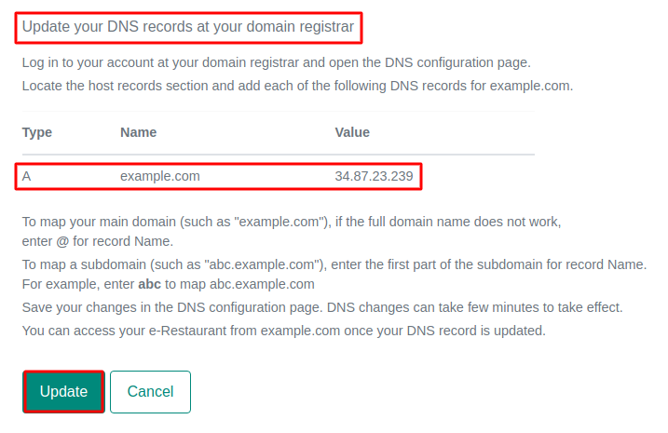The height and width of the screenshot is (433, 668).
Task: Select the Type column header
Action: (x=37, y=133)
